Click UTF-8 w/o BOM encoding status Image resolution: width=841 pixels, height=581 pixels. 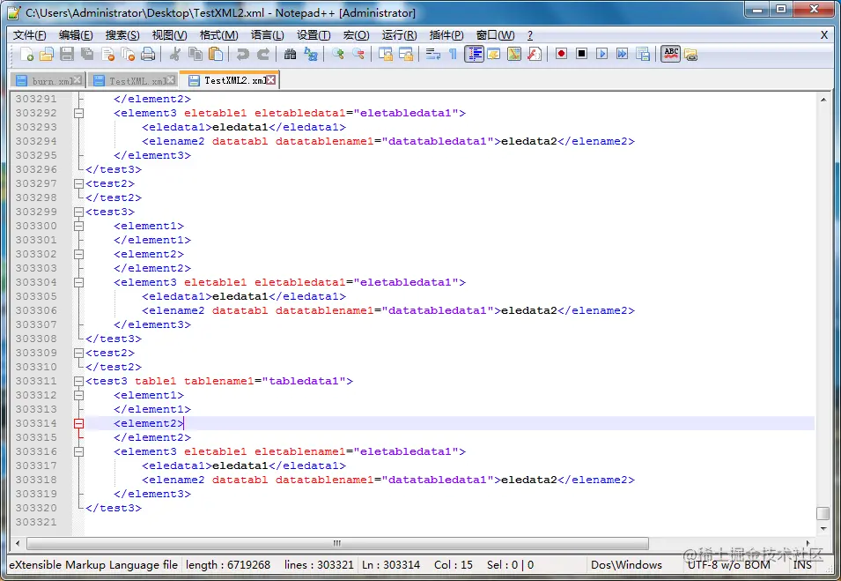click(728, 565)
